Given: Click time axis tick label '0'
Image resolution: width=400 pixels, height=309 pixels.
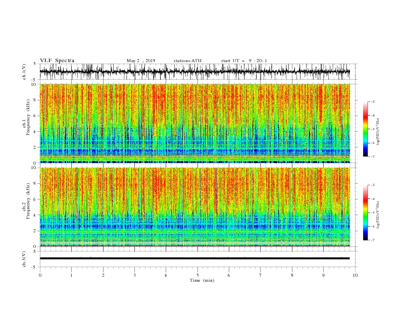Looking at the screenshot, I should click(40, 275).
